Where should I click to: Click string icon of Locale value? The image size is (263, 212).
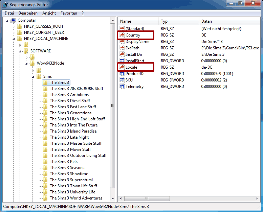122,67
